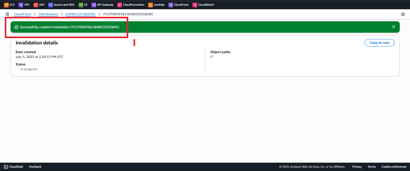Open the Lambda service shortcut icon

click(150, 5)
